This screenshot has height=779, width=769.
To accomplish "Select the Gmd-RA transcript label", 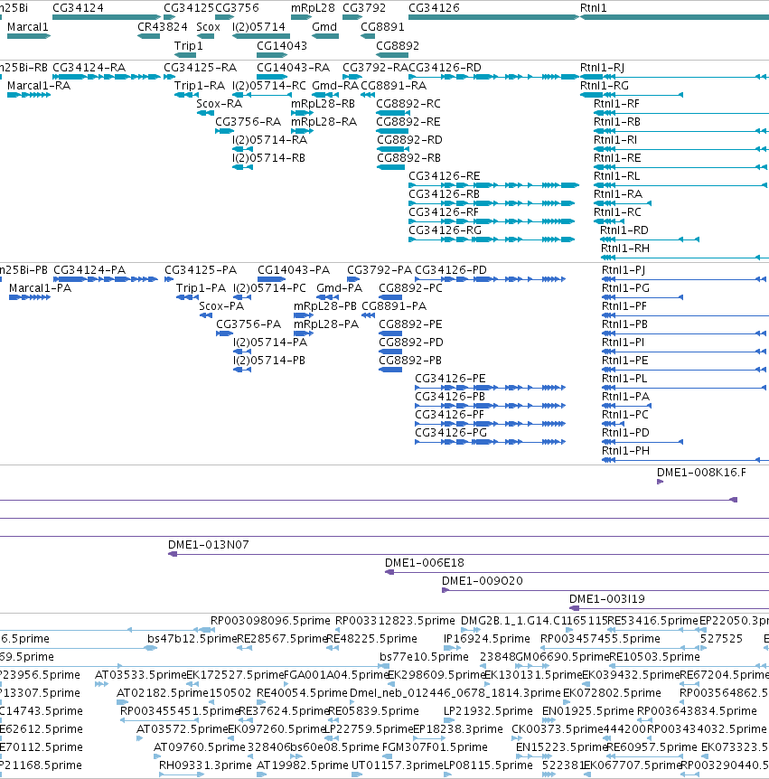I will [335, 86].
